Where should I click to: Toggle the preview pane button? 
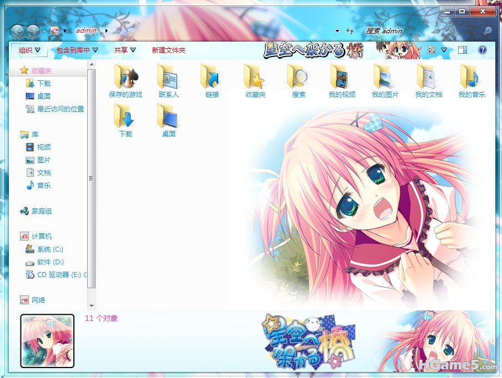[x=463, y=50]
